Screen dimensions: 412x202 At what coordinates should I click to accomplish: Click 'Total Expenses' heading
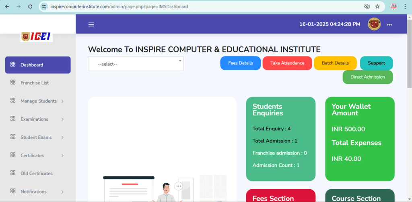click(x=356, y=143)
